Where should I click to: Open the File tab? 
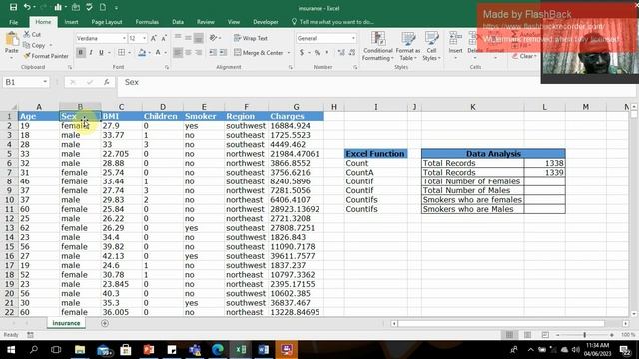tap(13, 22)
